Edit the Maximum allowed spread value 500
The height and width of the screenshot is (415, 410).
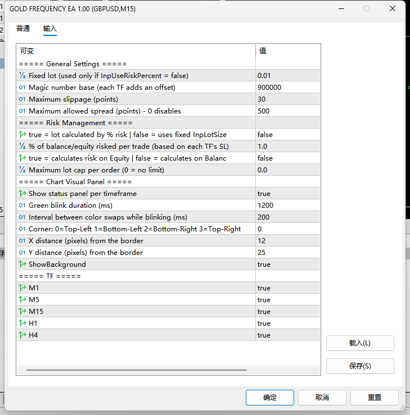point(288,111)
